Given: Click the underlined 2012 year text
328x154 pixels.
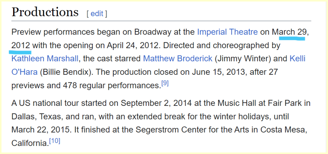Looking at the screenshot, I should [x=21, y=46].
